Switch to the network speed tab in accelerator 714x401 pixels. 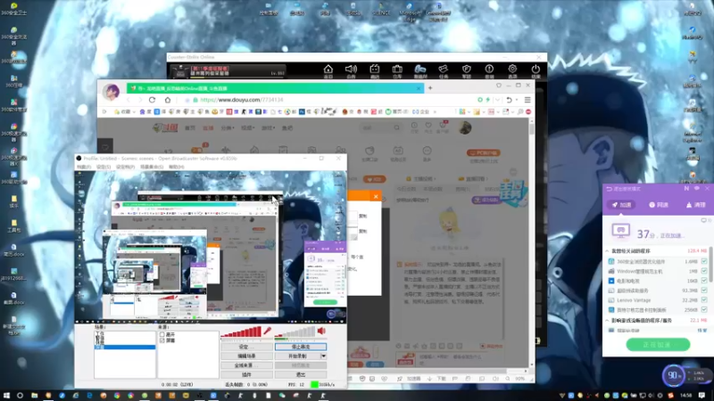click(x=659, y=205)
